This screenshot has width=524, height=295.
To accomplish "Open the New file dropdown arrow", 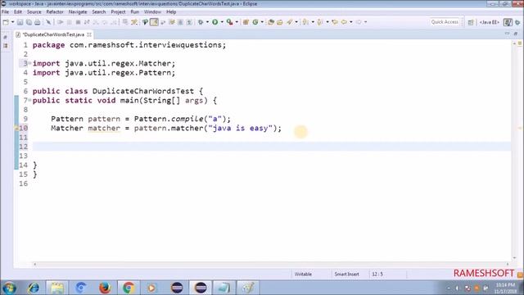I will click(x=13, y=22).
